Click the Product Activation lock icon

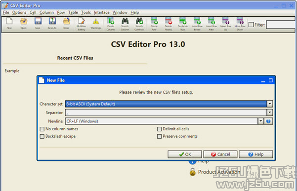click(193, 172)
